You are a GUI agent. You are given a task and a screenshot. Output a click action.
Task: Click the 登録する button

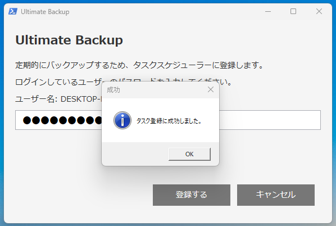point(192,195)
